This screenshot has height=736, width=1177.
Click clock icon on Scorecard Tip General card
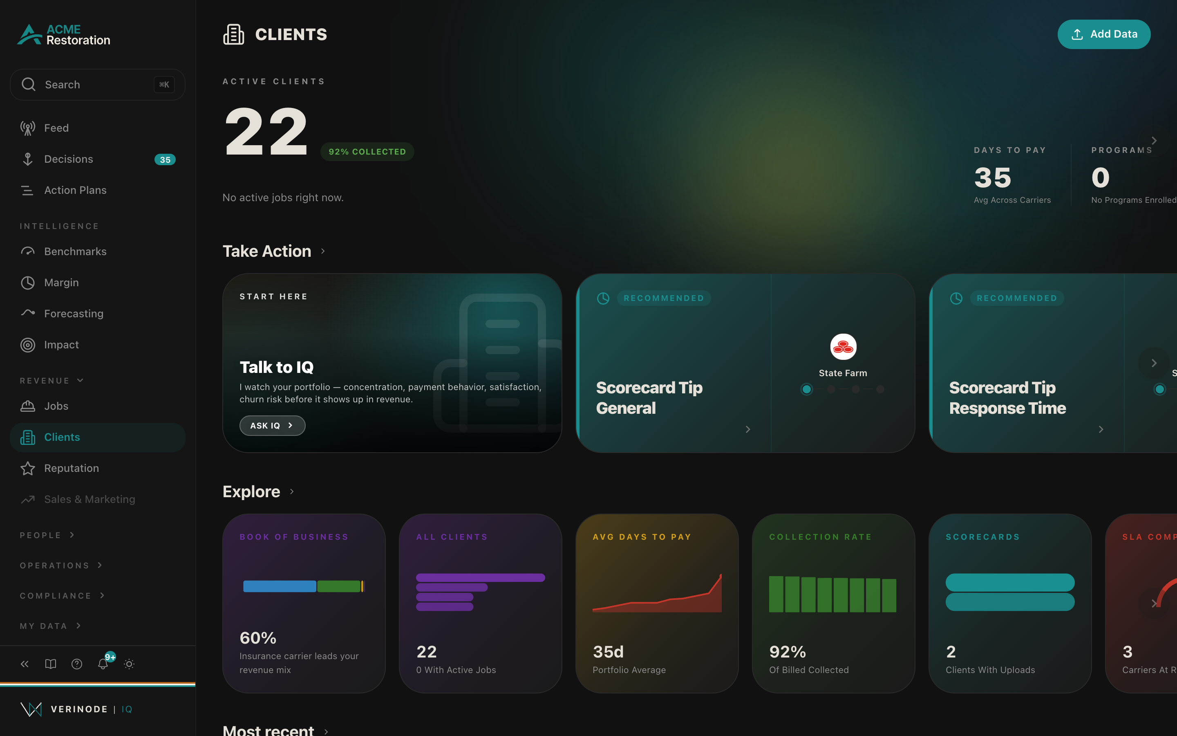point(603,298)
